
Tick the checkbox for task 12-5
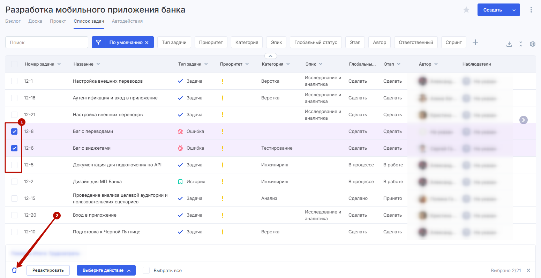pyautogui.click(x=14, y=165)
